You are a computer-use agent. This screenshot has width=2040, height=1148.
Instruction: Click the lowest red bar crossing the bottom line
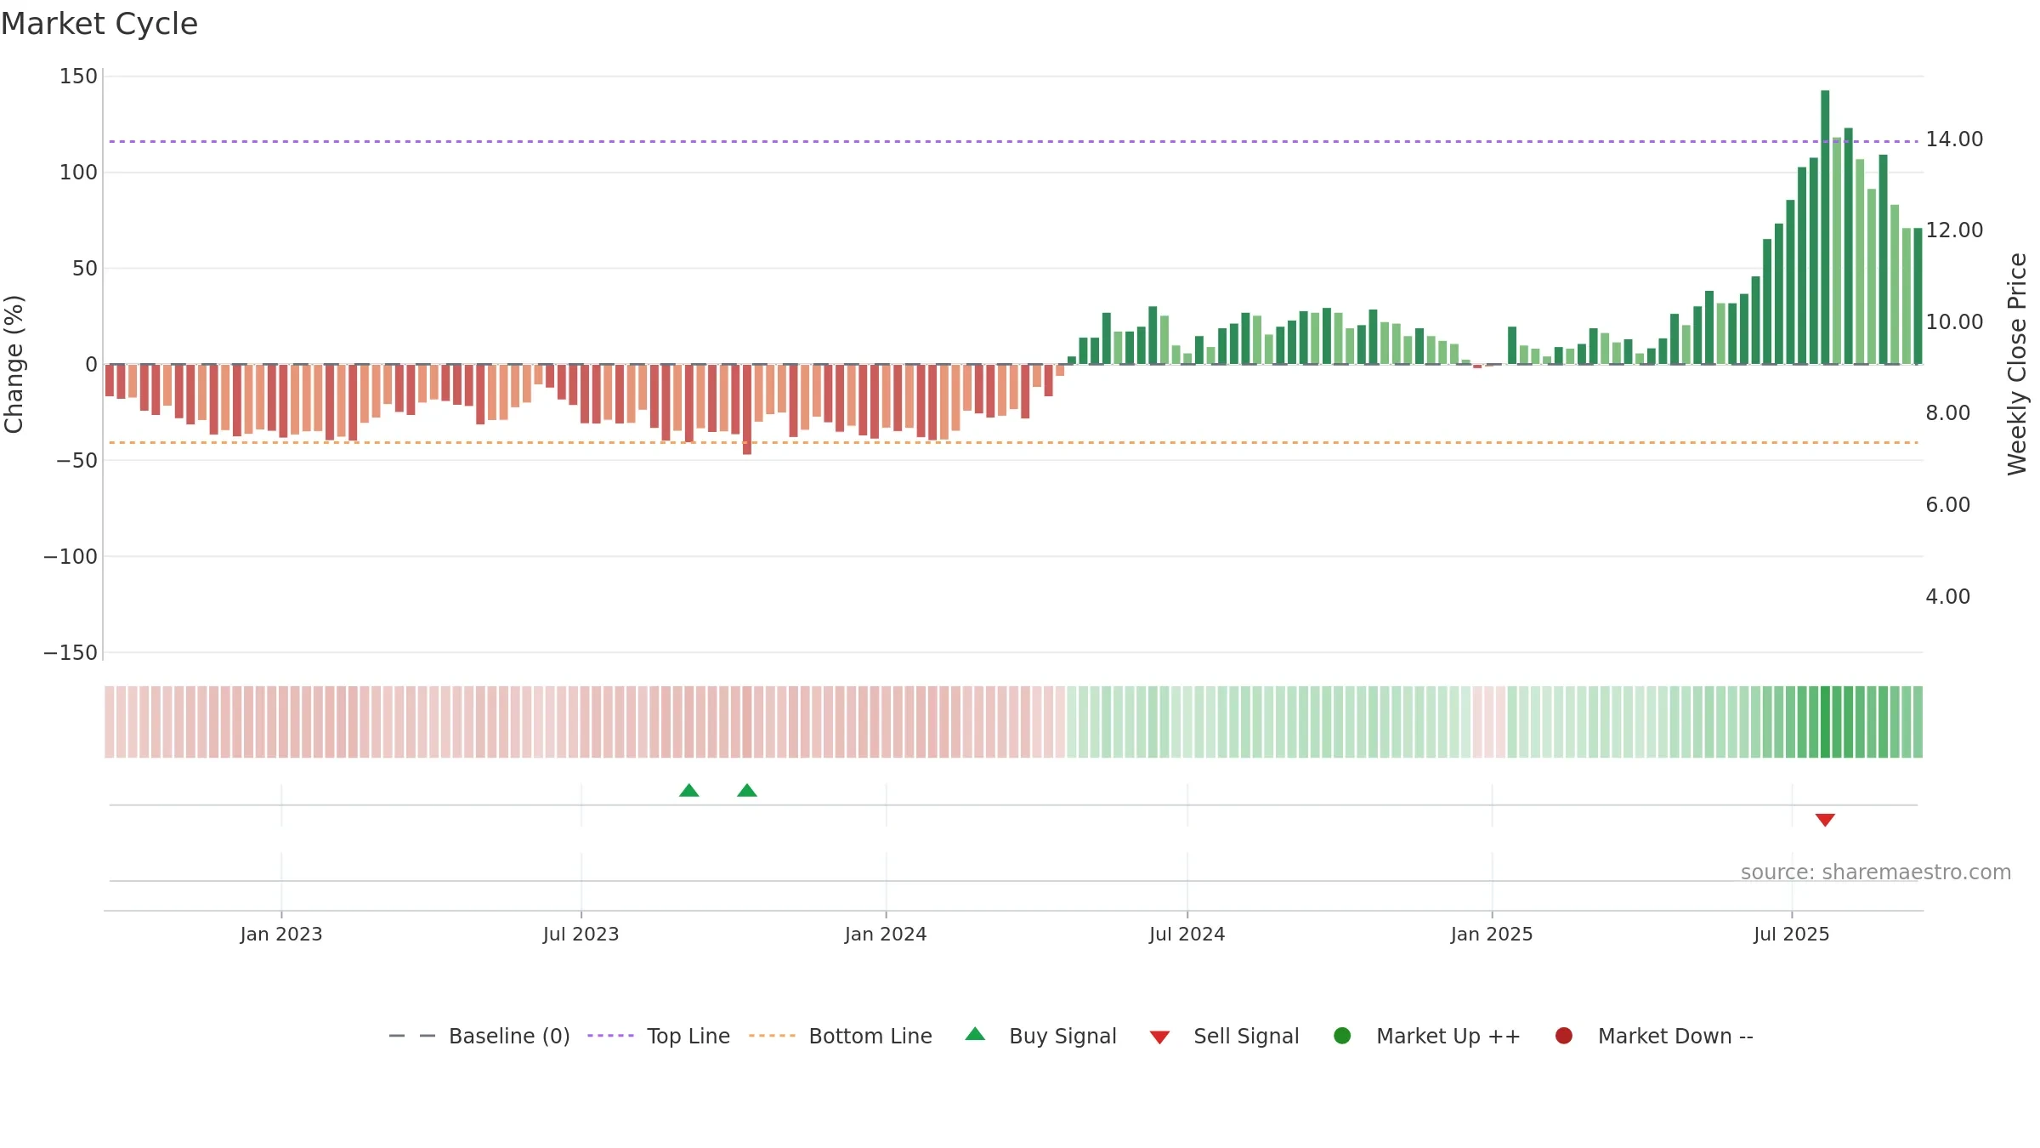pyautogui.click(x=747, y=409)
